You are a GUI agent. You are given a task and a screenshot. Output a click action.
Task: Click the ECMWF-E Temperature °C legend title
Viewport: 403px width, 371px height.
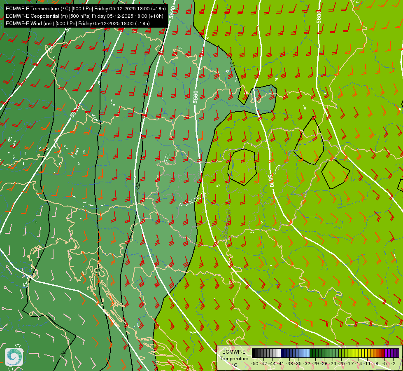[234, 359]
